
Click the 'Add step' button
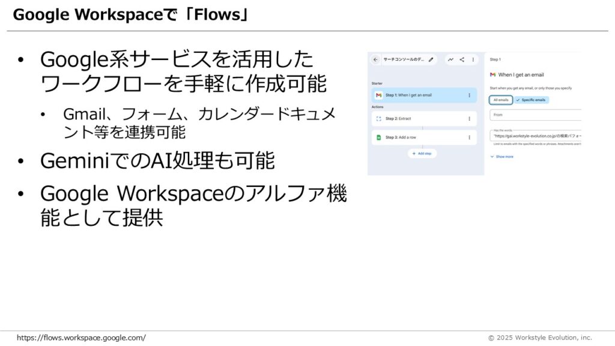[x=422, y=153]
